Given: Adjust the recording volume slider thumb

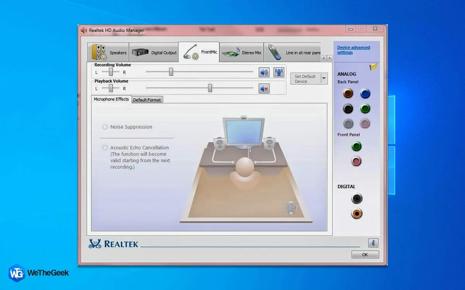Looking at the screenshot, I should coord(171,72).
